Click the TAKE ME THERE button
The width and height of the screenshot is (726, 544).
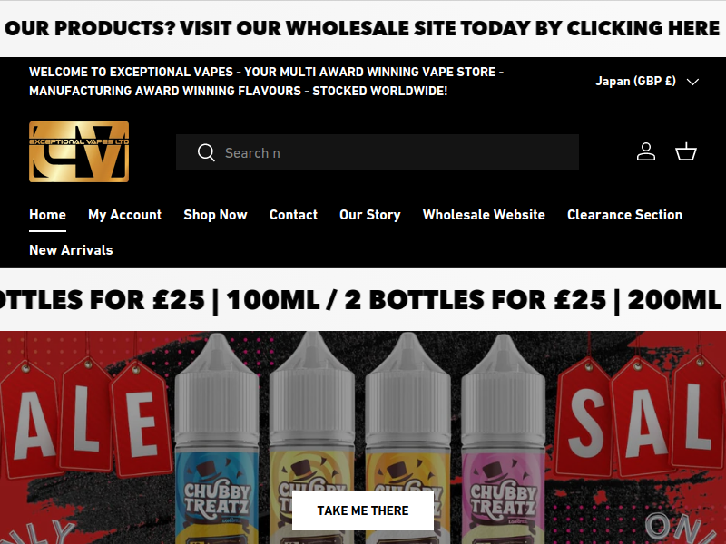click(x=363, y=510)
